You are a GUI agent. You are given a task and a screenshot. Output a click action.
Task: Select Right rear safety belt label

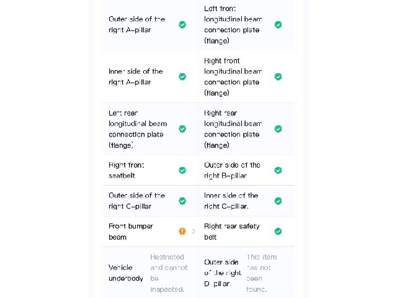(231, 232)
